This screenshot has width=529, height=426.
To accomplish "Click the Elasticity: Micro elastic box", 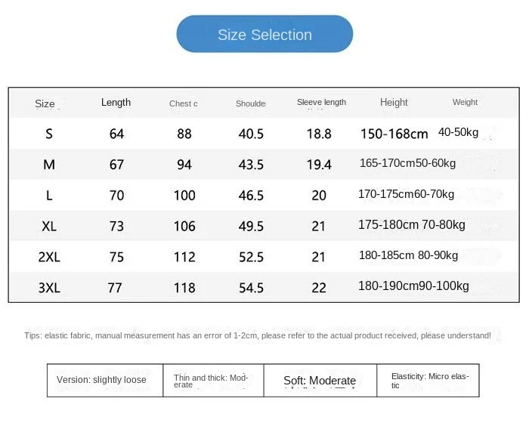I will point(428,380).
